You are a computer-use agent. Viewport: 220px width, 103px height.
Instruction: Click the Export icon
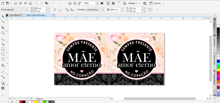[x=75, y=3]
